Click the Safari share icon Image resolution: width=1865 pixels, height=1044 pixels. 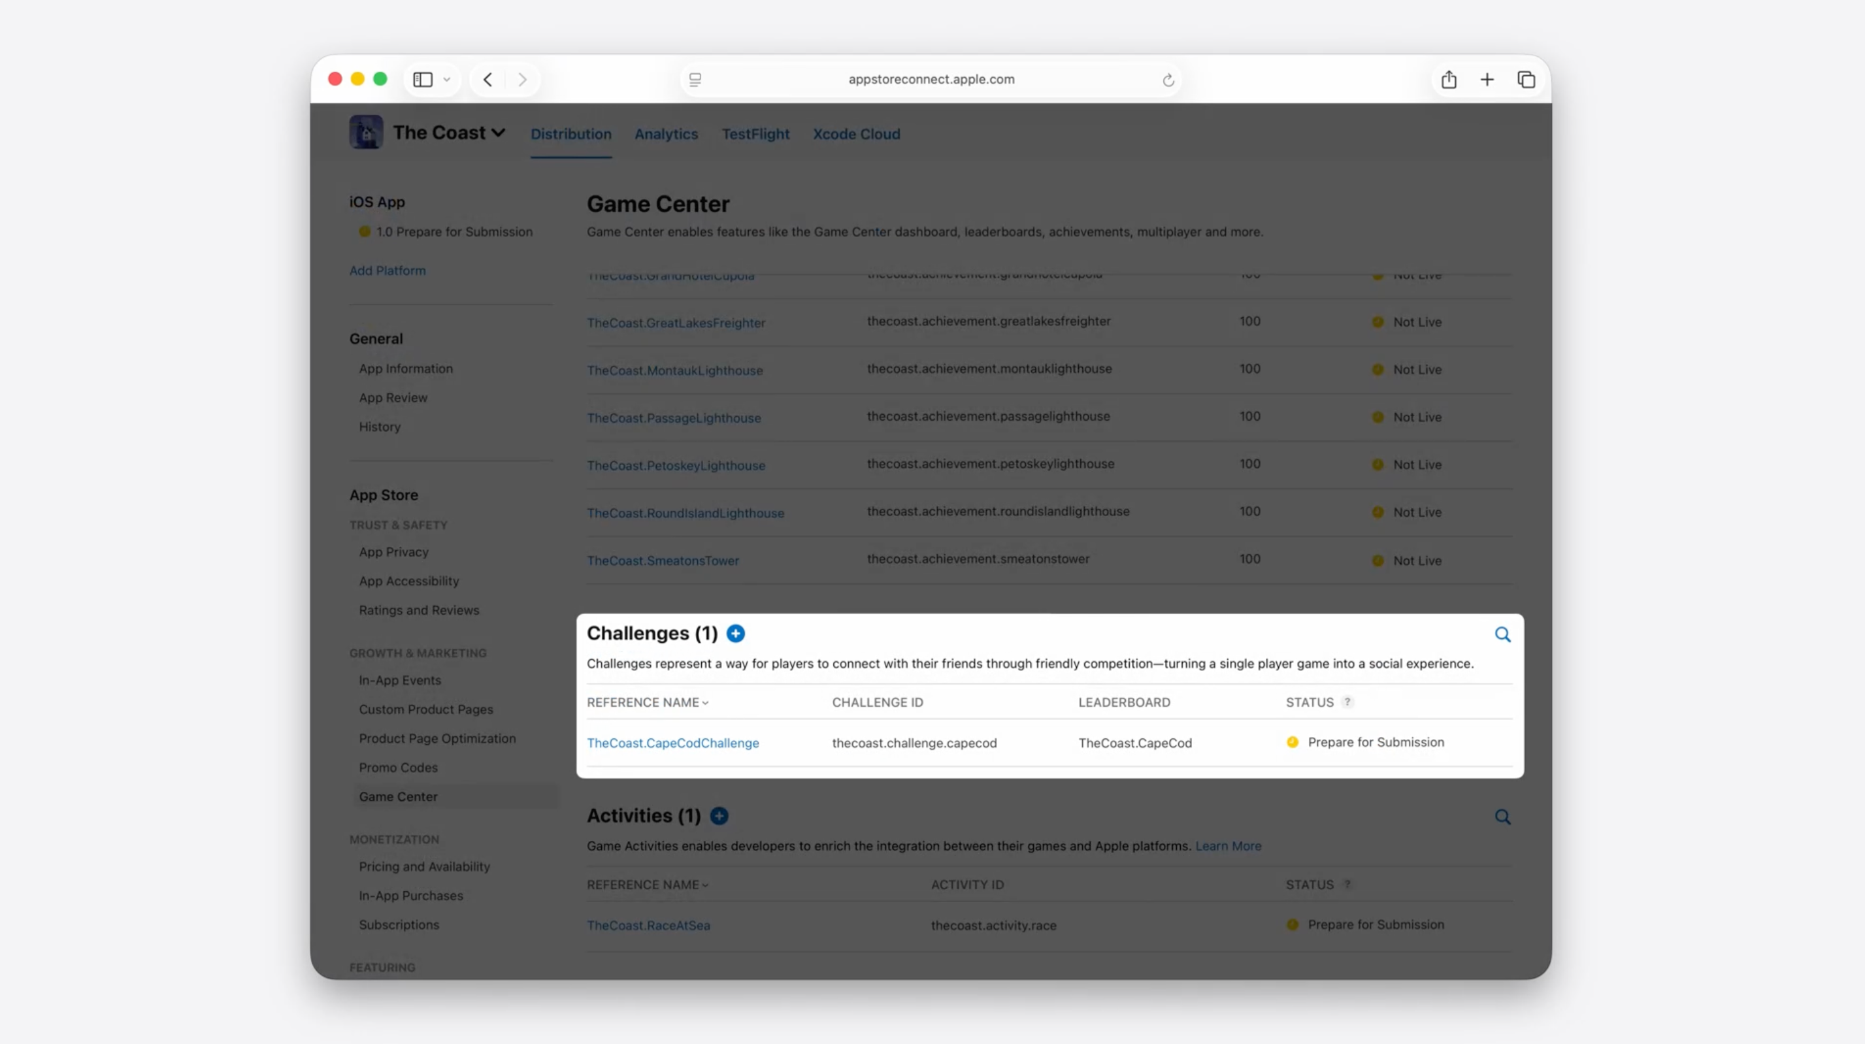[x=1448, y=80]
